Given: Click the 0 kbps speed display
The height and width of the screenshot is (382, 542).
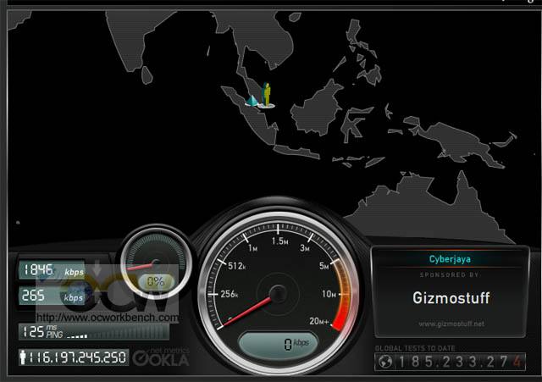Looking at the screenshot, I should [x=279, y=344].
